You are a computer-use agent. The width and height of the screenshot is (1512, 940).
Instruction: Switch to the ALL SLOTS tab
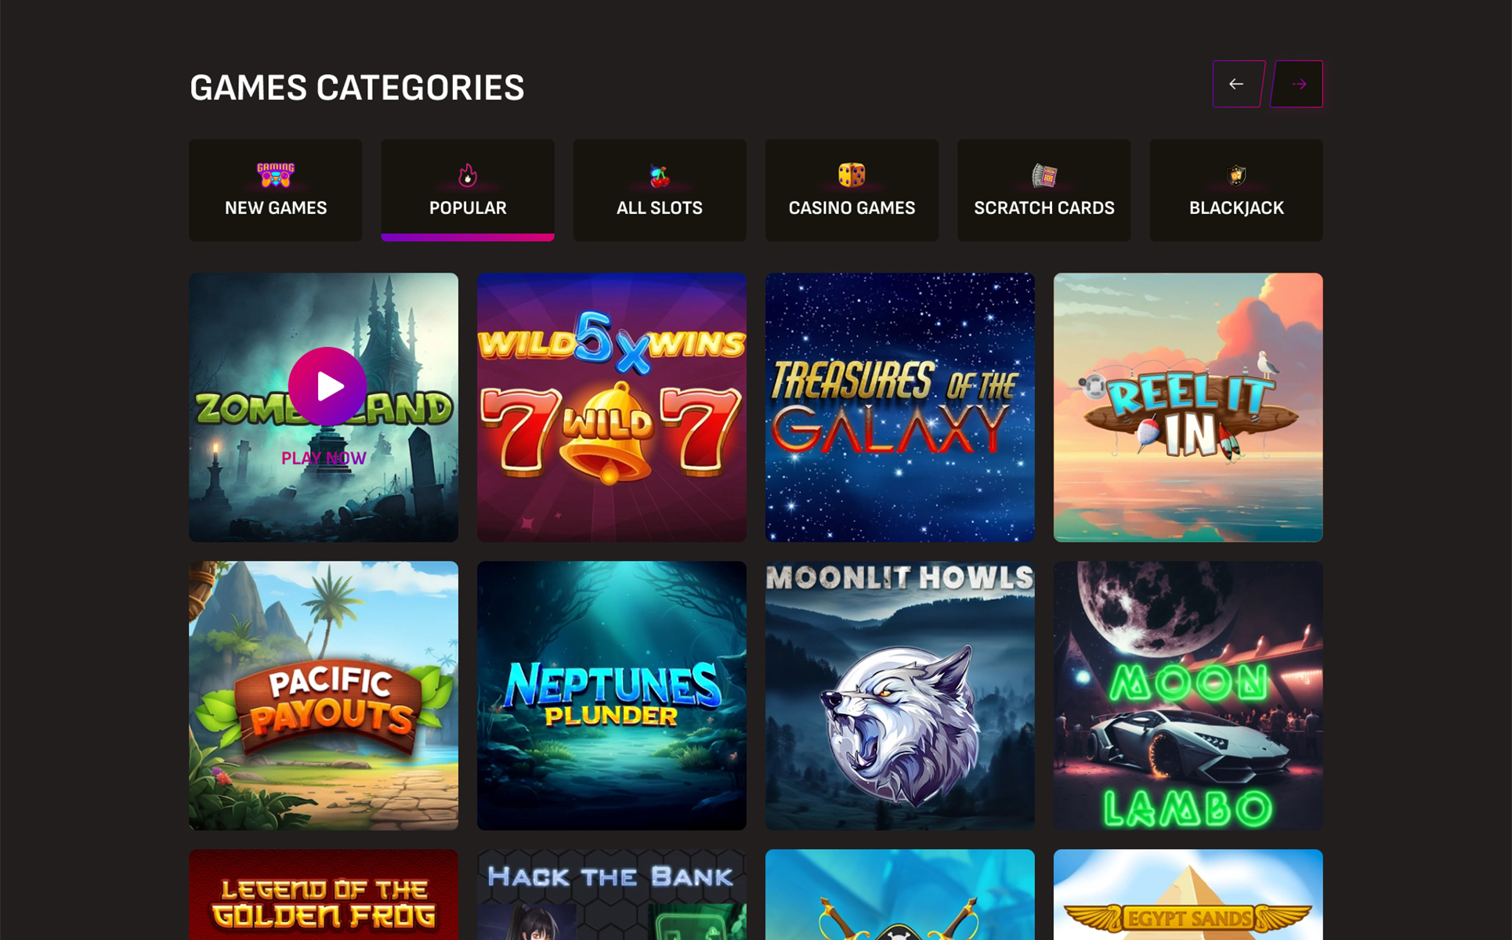pyautogui.click(x=660, y=190)
